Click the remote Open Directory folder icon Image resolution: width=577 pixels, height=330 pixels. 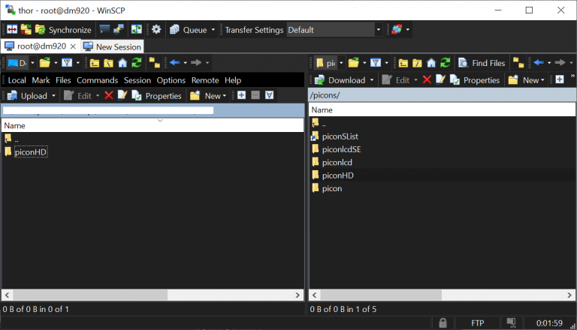[354, 63]
